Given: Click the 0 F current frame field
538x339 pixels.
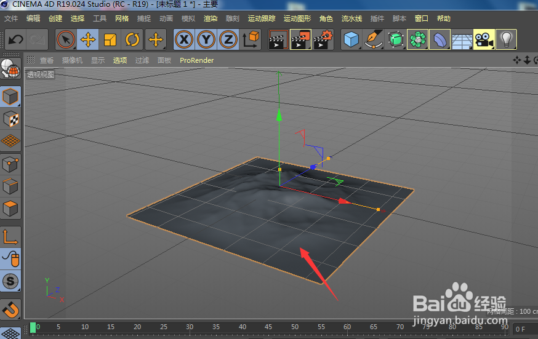Looking at the screenshot, I should coord(524,329).
